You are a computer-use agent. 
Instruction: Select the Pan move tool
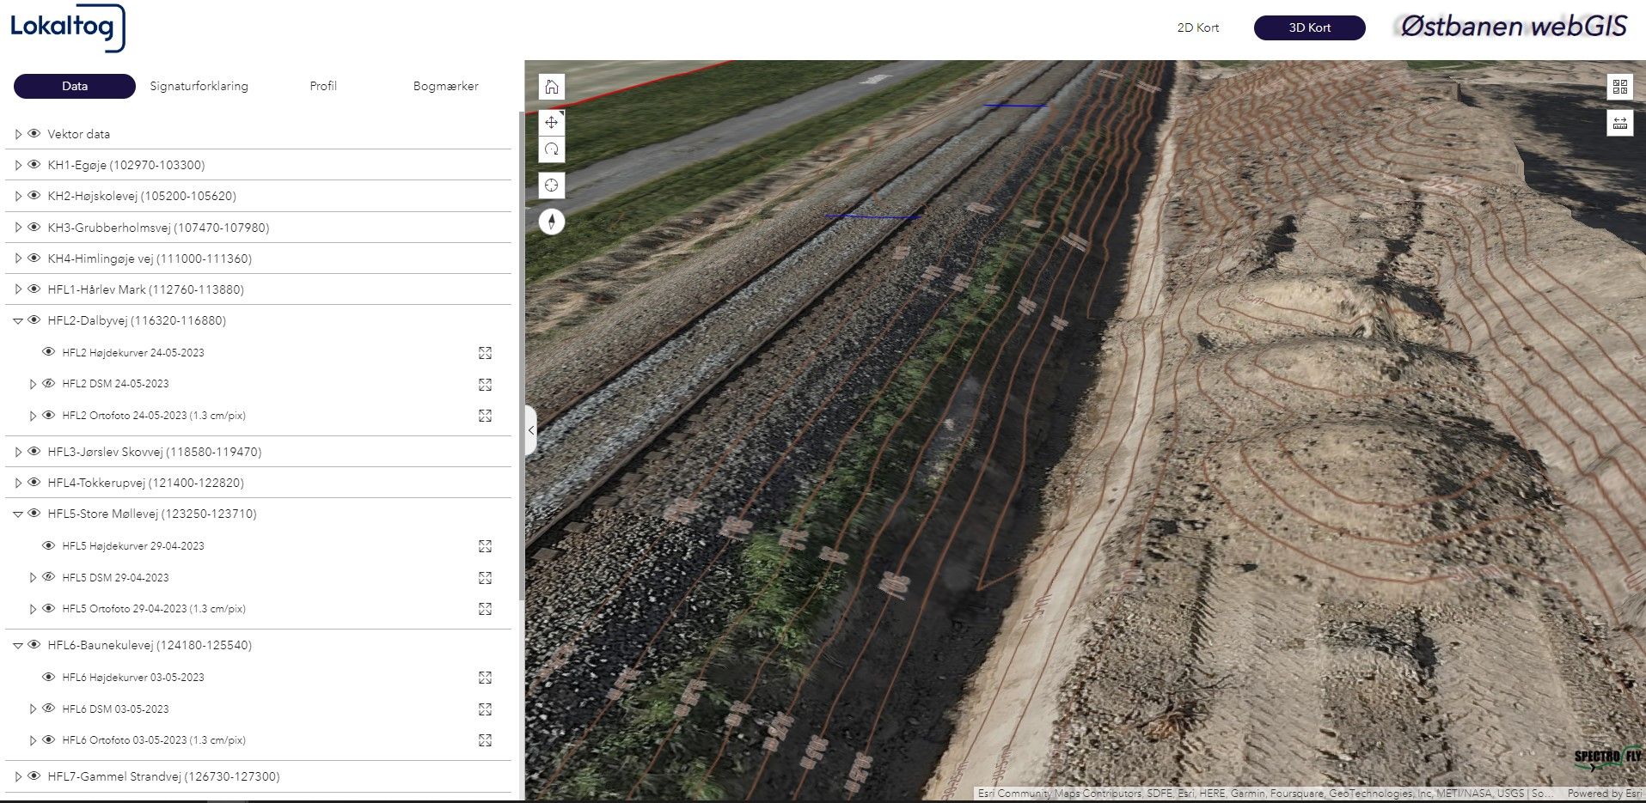click(x=552, y=122)
